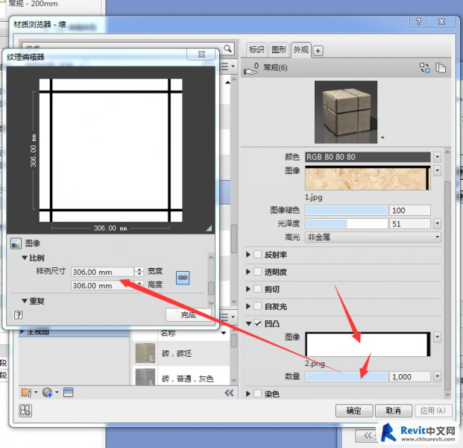463x448 pixels.
Task: Expand the 透明度 section
Action: coord(248,272)
